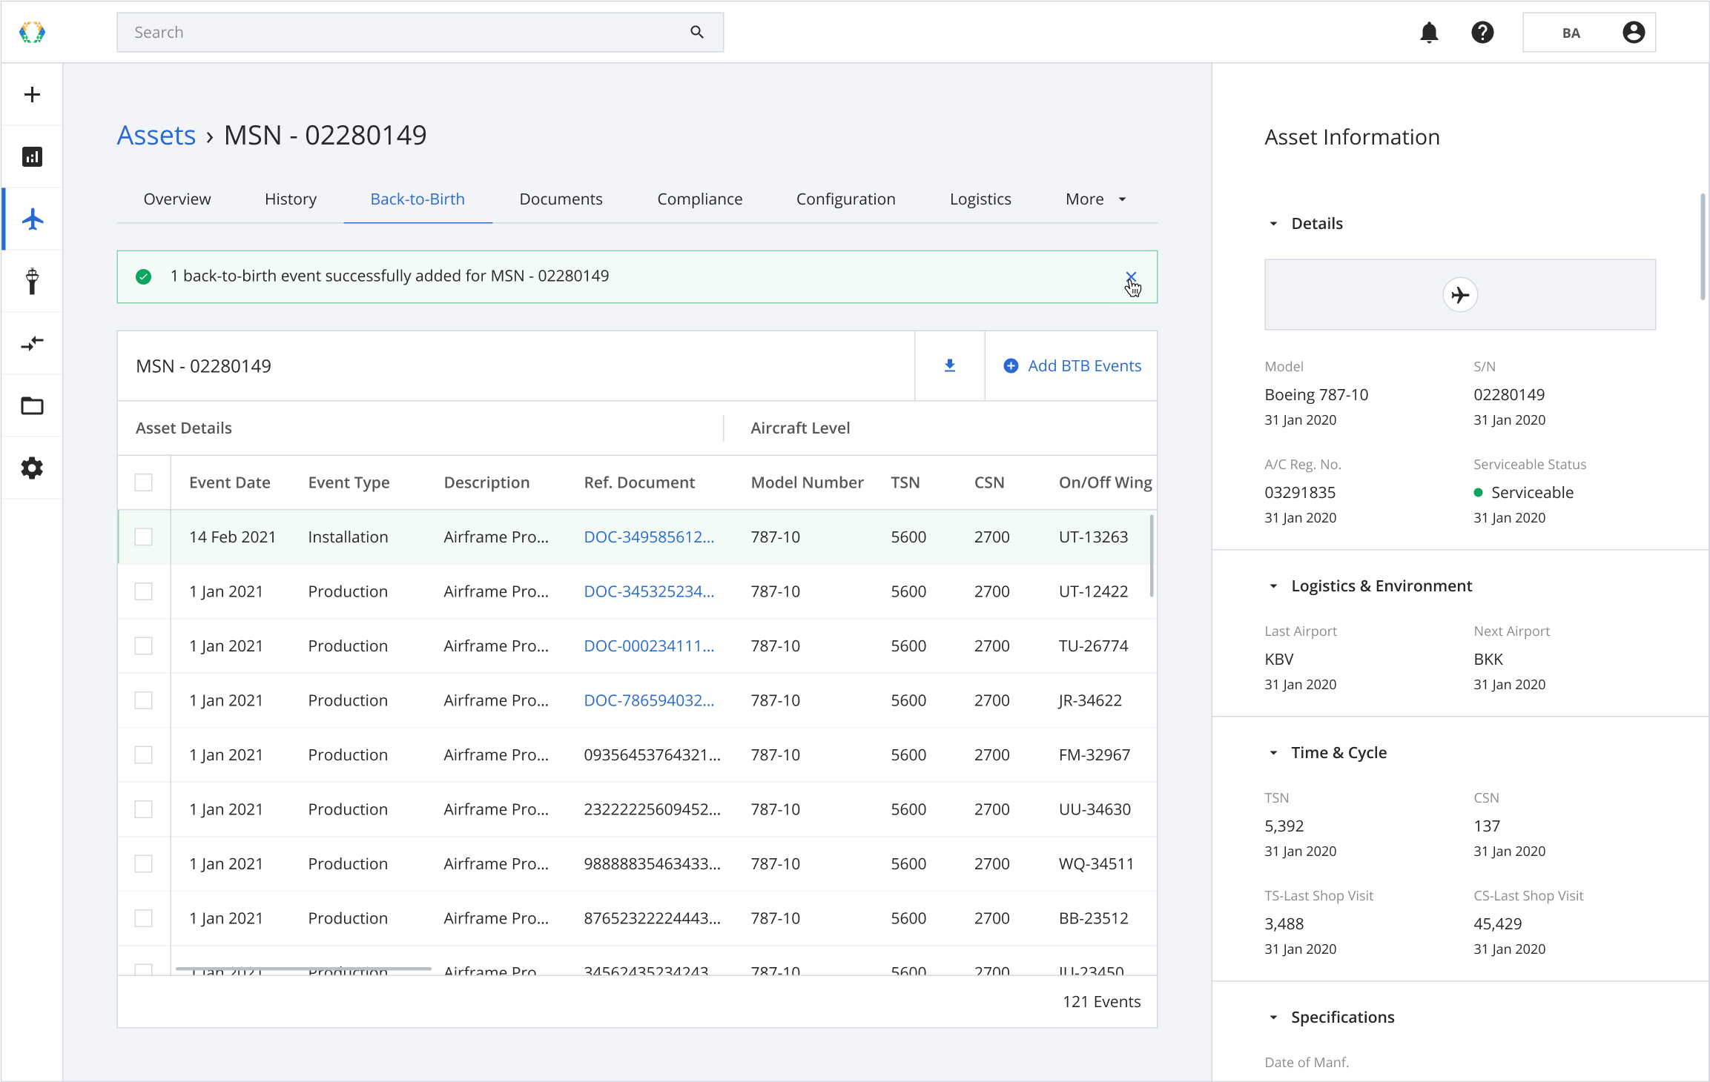Open the user account avatar icon

[1634, 33]
